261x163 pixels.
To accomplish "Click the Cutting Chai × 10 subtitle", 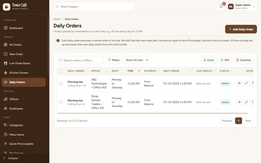I will tap(77, 86).
